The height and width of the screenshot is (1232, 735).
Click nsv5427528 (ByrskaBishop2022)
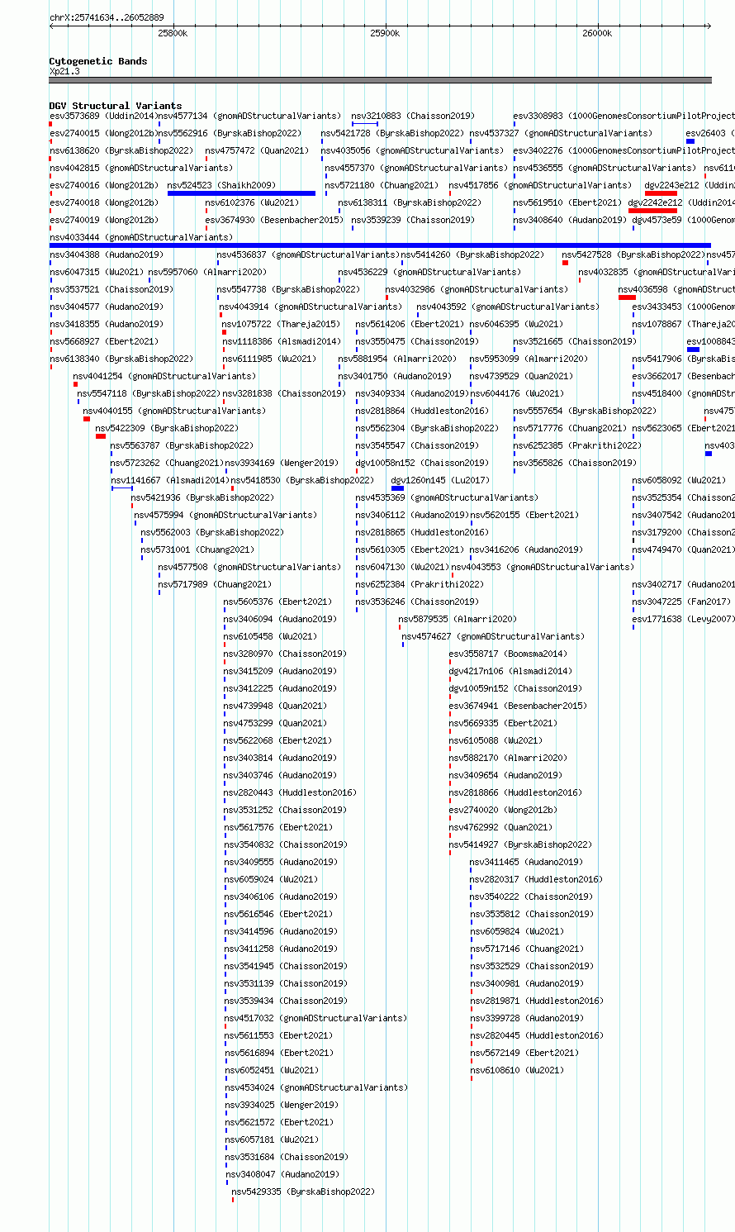[x=633, y=254]
